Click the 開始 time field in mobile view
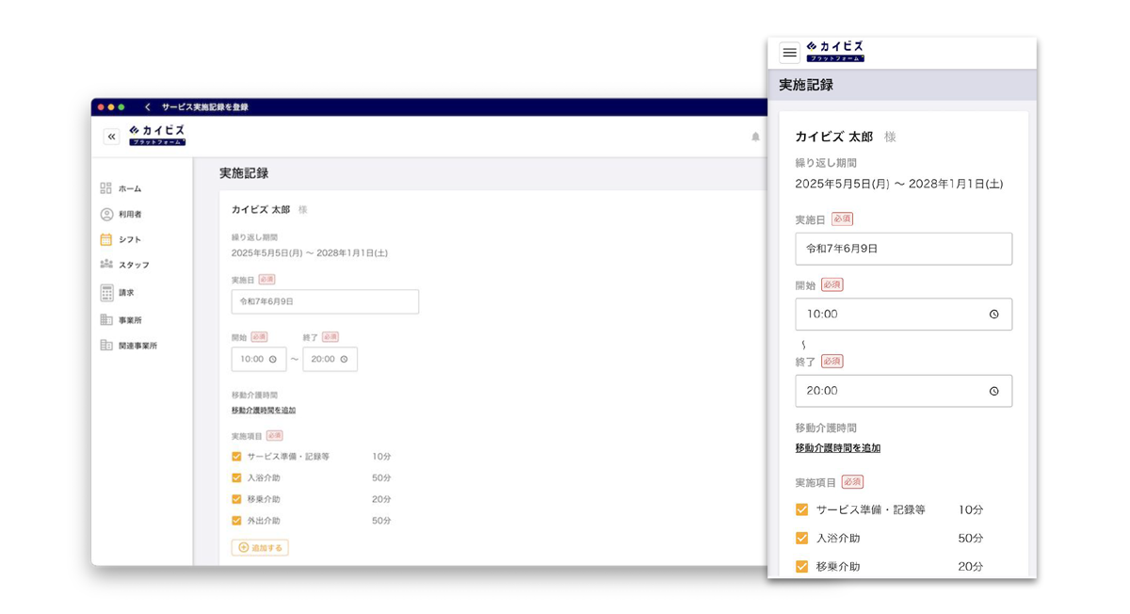The image size is (1130, 614). point(903,315)
